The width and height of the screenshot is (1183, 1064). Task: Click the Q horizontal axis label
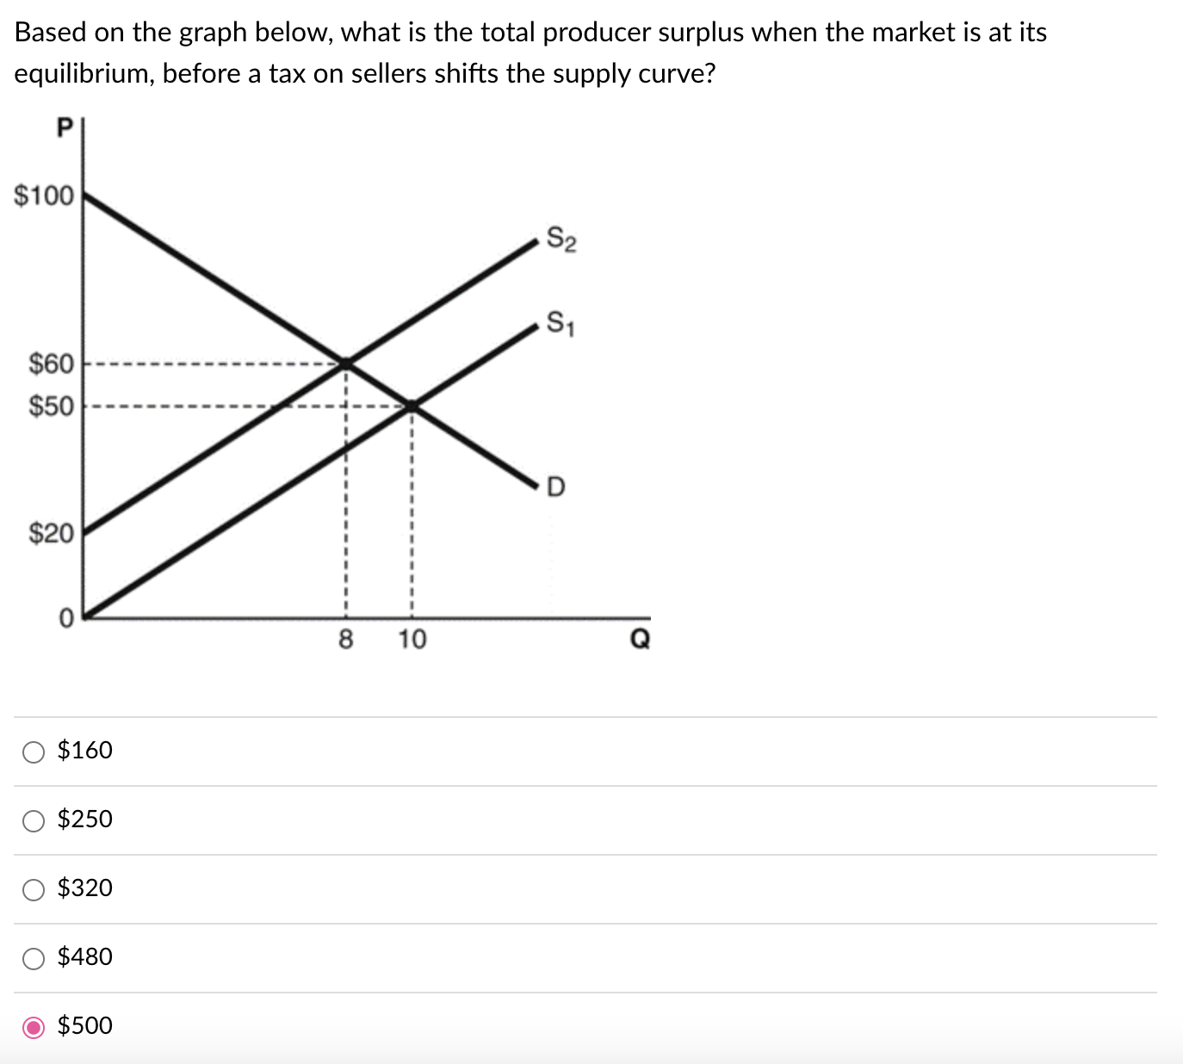pyautogui.click(x=639, y=639)
